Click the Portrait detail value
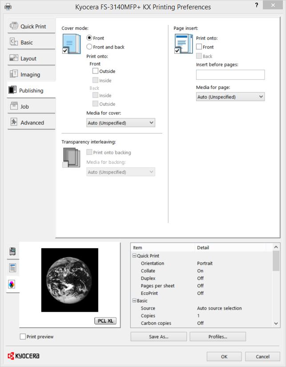The height and width of the screenshot is (367, 286). click(205, 263)
